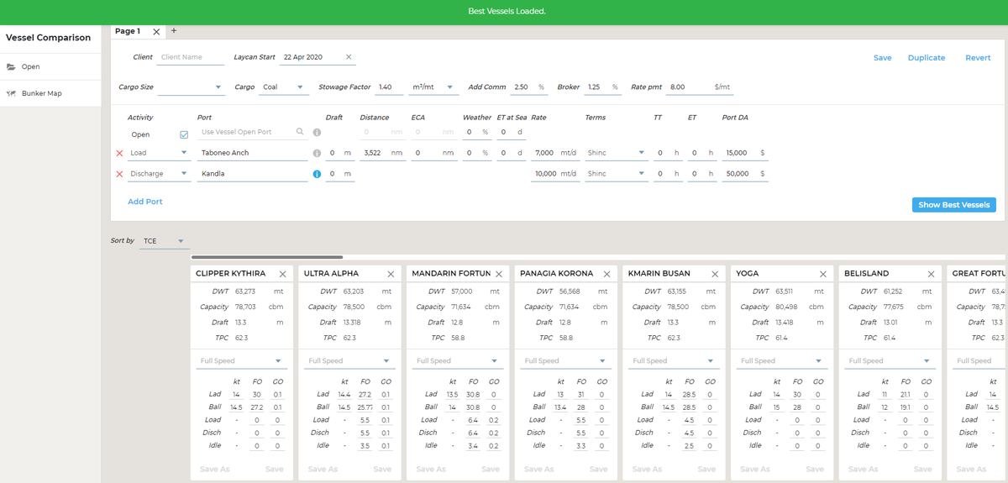Click Save As on KMARIN BUSAN card
Viewport: 1008px width, 483px height.
(x=647, y=470)
